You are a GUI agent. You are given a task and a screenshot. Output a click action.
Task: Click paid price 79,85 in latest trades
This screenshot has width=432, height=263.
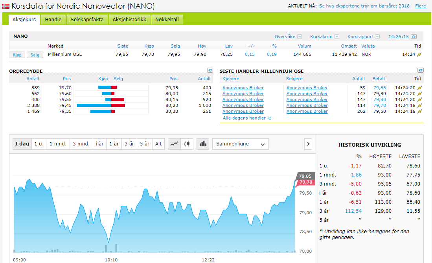pyautogui.click(x=380, y=88)
